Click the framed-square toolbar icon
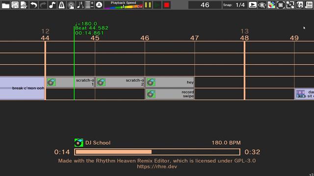Viewport: 314px width, 176px height. coord(281,5)
